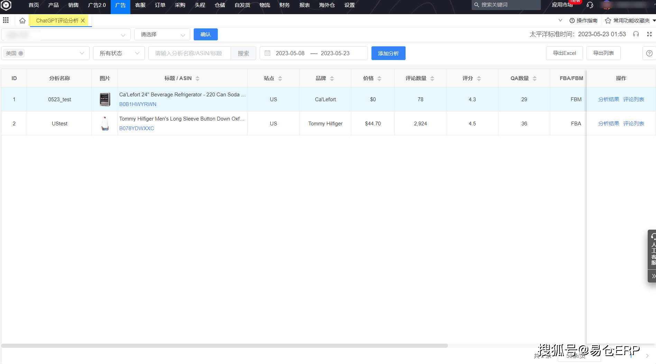Open the 销售 menu
This screenshot has height=364, width=656.
[x=73, y=5]
